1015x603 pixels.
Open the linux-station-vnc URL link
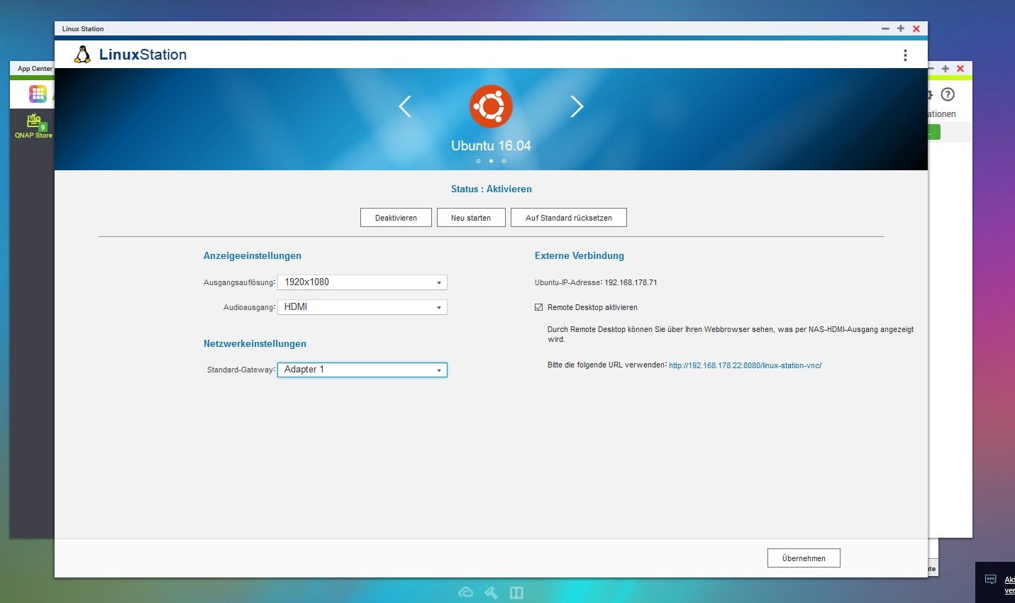coord(745,365)
